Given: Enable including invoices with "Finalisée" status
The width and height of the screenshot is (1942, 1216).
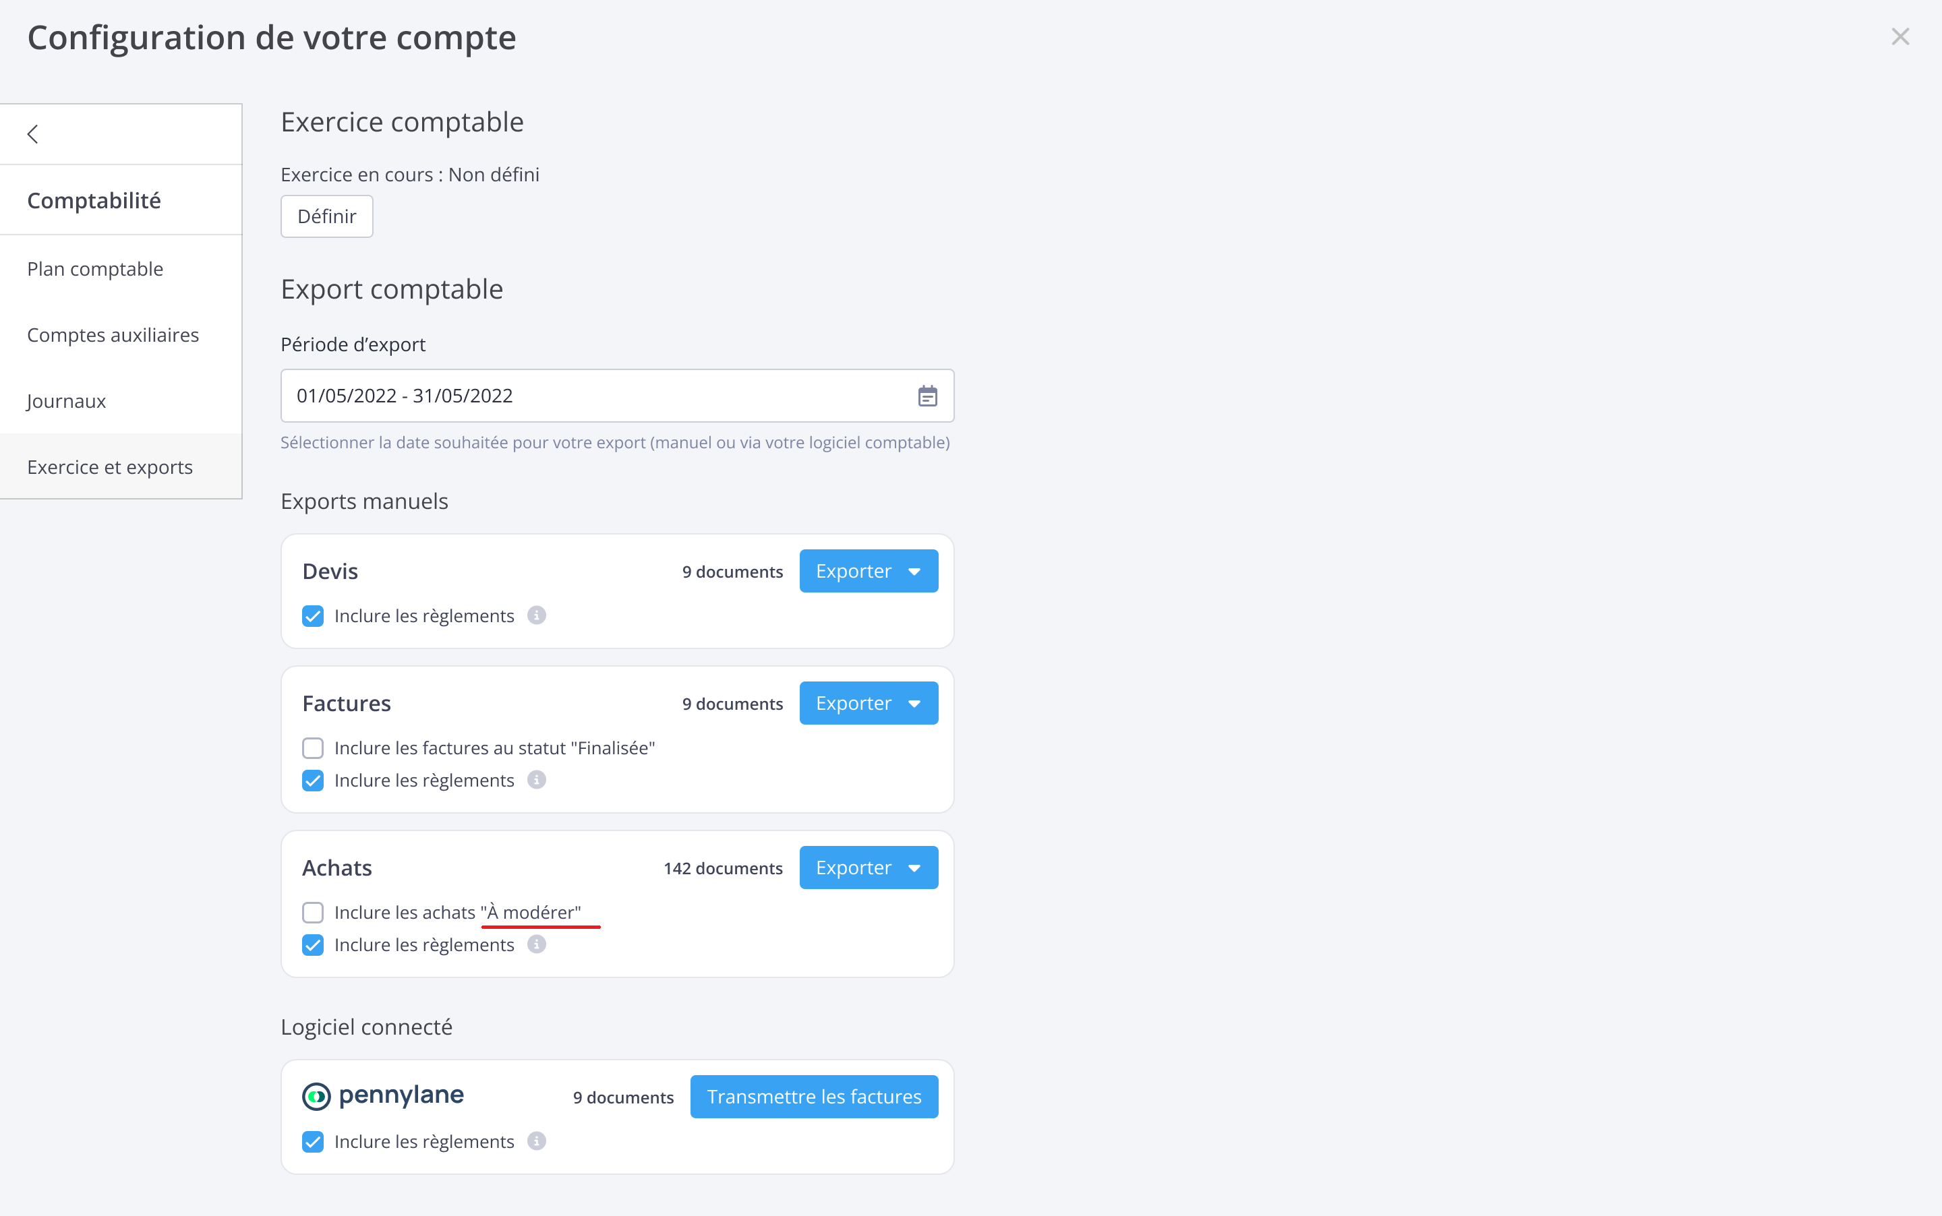Looking at the screenshot, I should pos(313,748).
